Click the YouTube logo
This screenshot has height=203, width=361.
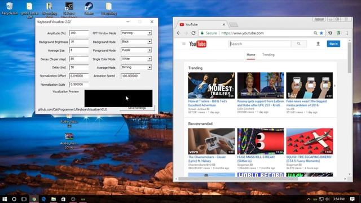(x=198, y=44)
